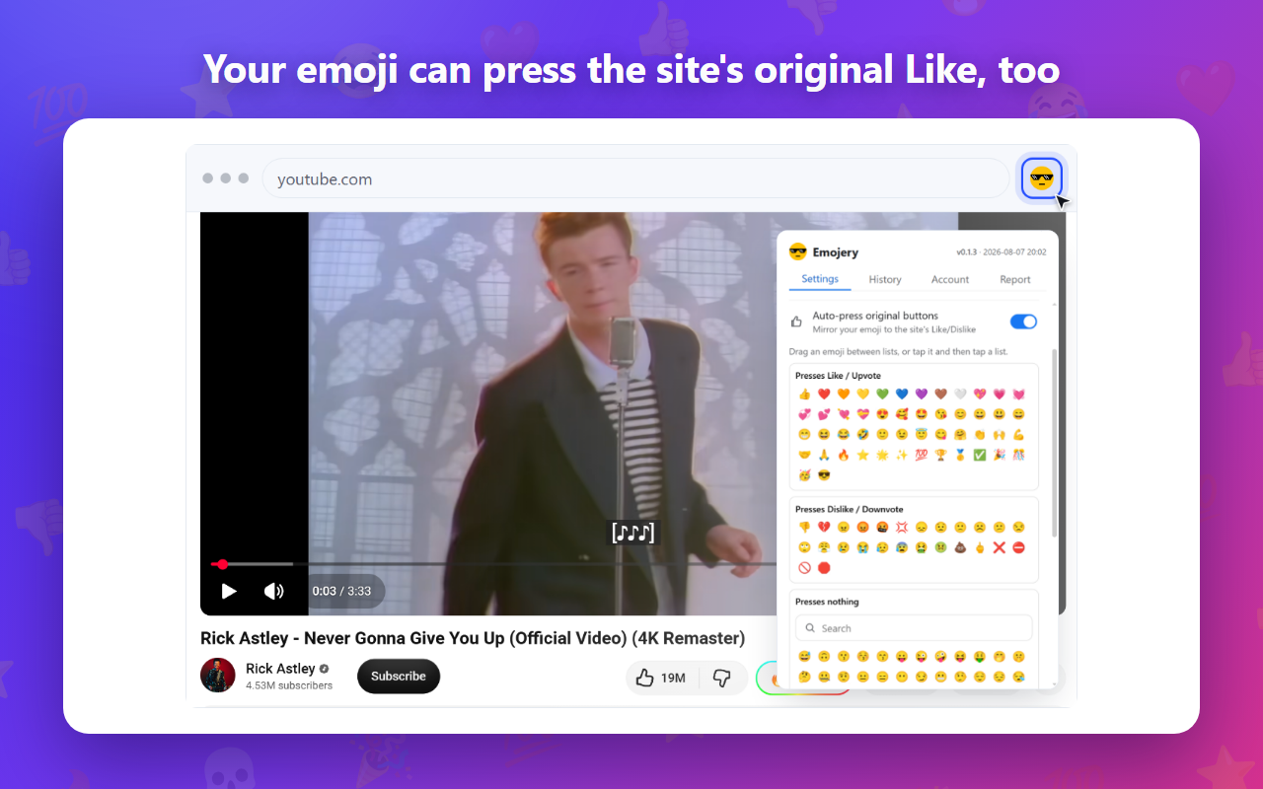
Task: Pick the trophy emoji
Action: [941, 455]
